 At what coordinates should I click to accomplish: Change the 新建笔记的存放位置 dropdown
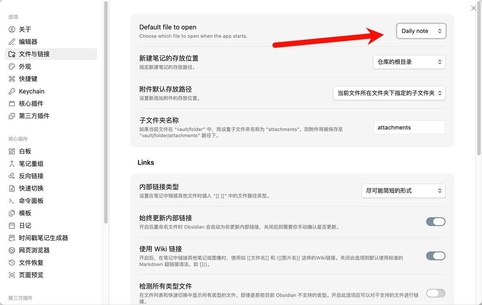point(409,62)
